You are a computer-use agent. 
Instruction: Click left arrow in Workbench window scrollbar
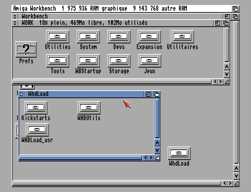click(225, 183)
